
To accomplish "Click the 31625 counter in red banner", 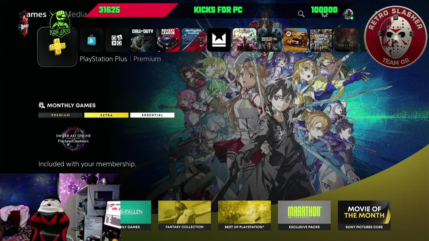I will click(x=109, y=10).
